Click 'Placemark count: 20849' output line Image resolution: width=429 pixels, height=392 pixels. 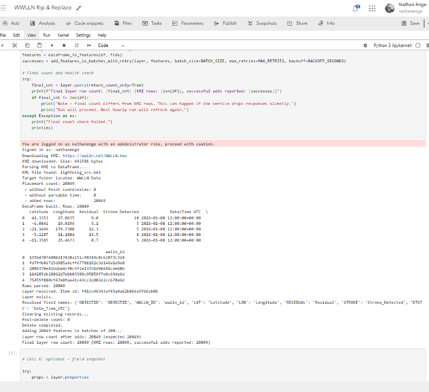(x=48, y=184)
